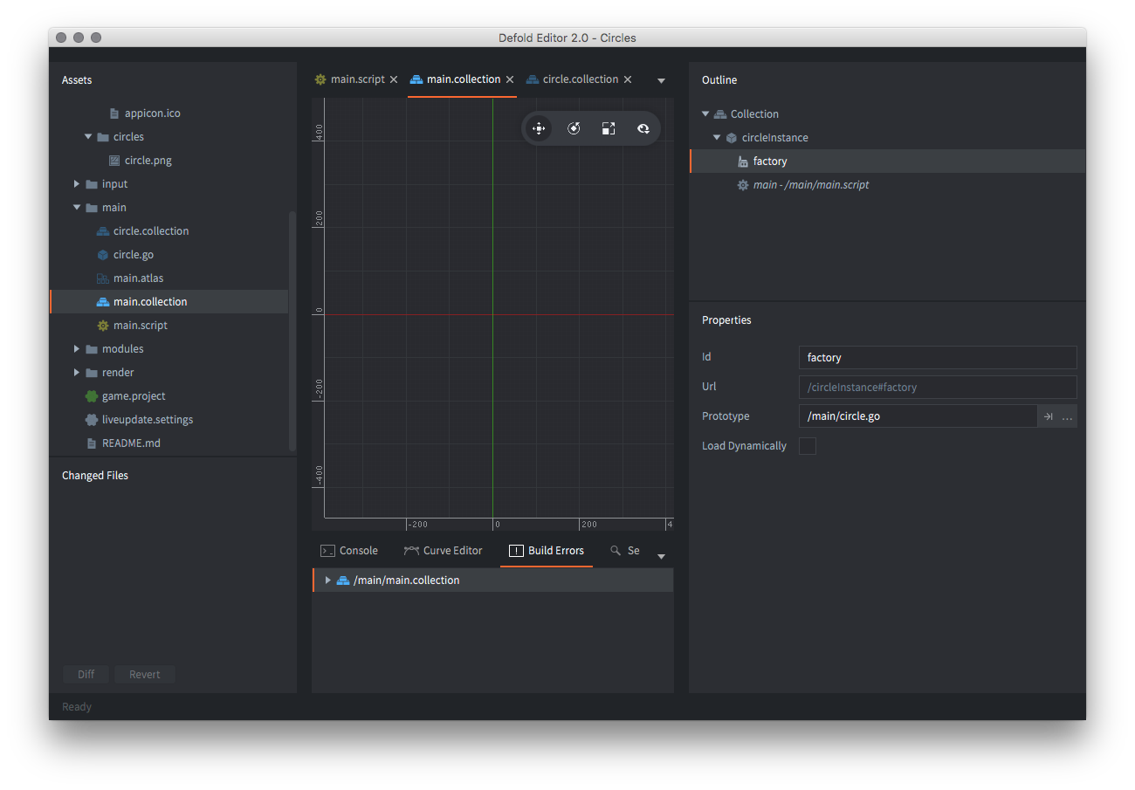Viewport: 1135px width, 790px height.
Task: Close the circle.collection editor tab
Action: point(628,79)
